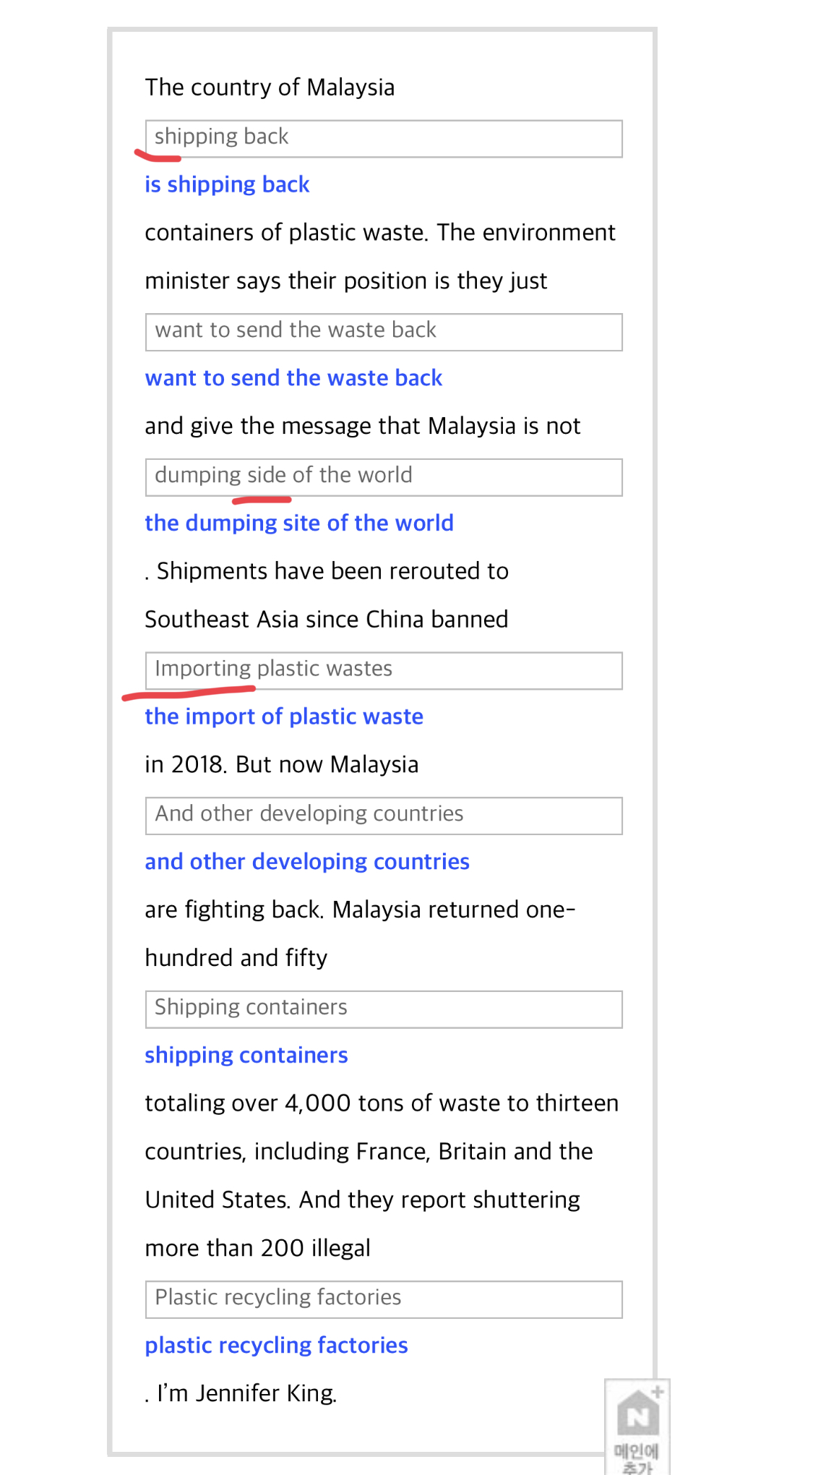The width and height of the screenshot is (813, 1475).
Task: Select blue answer 'and other developing countries'
Action: [307, 861]
